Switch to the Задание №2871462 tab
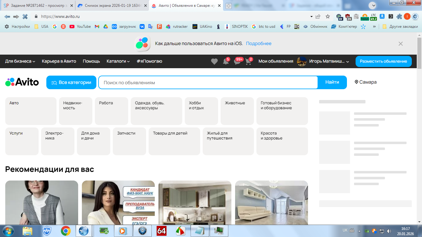 (x=38, y=6)
